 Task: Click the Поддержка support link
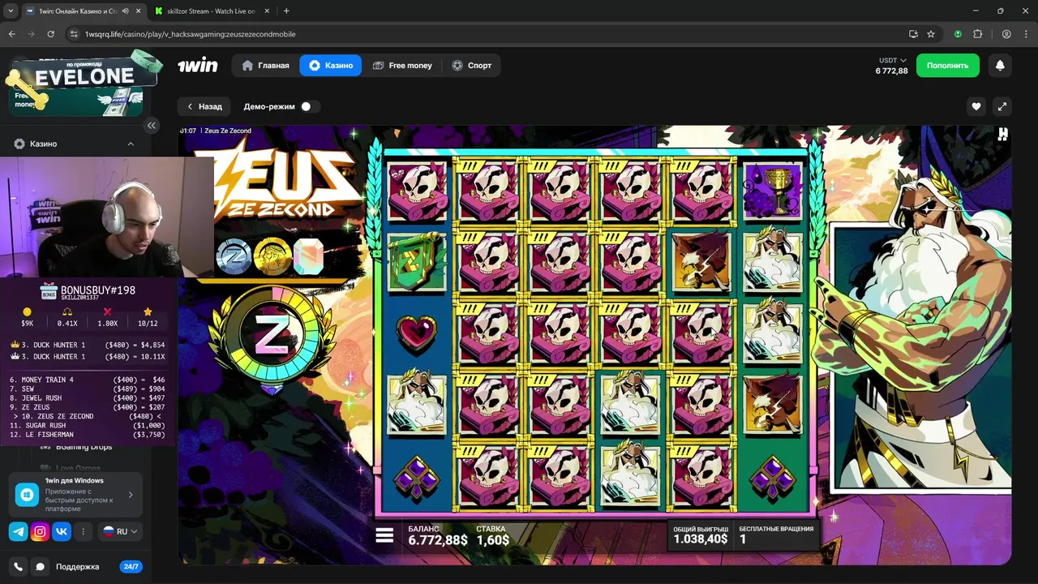(78, 567)
